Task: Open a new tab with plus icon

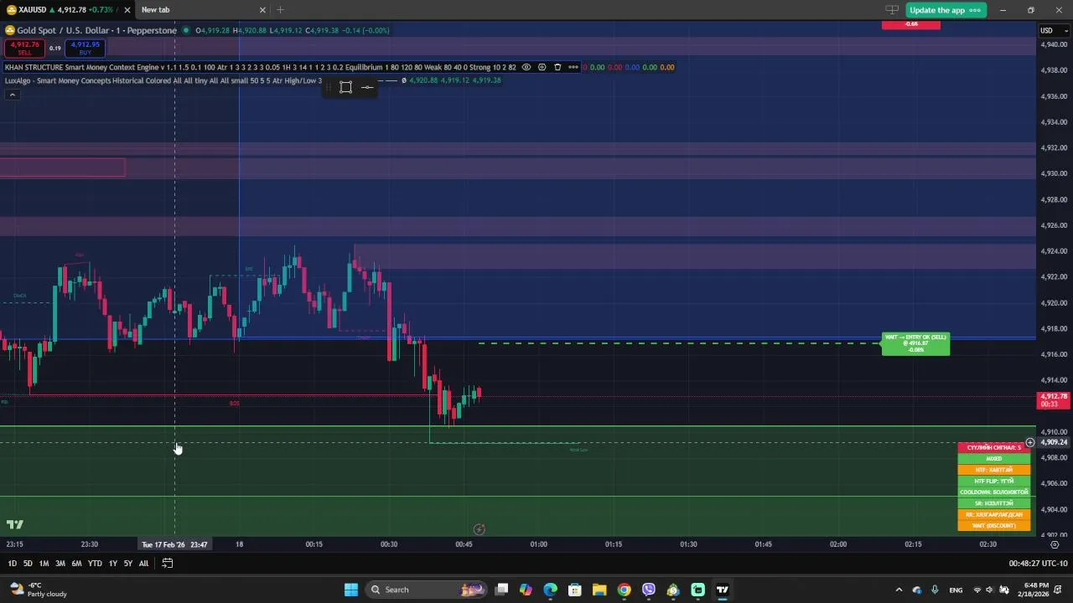Action: click(280, 10)
